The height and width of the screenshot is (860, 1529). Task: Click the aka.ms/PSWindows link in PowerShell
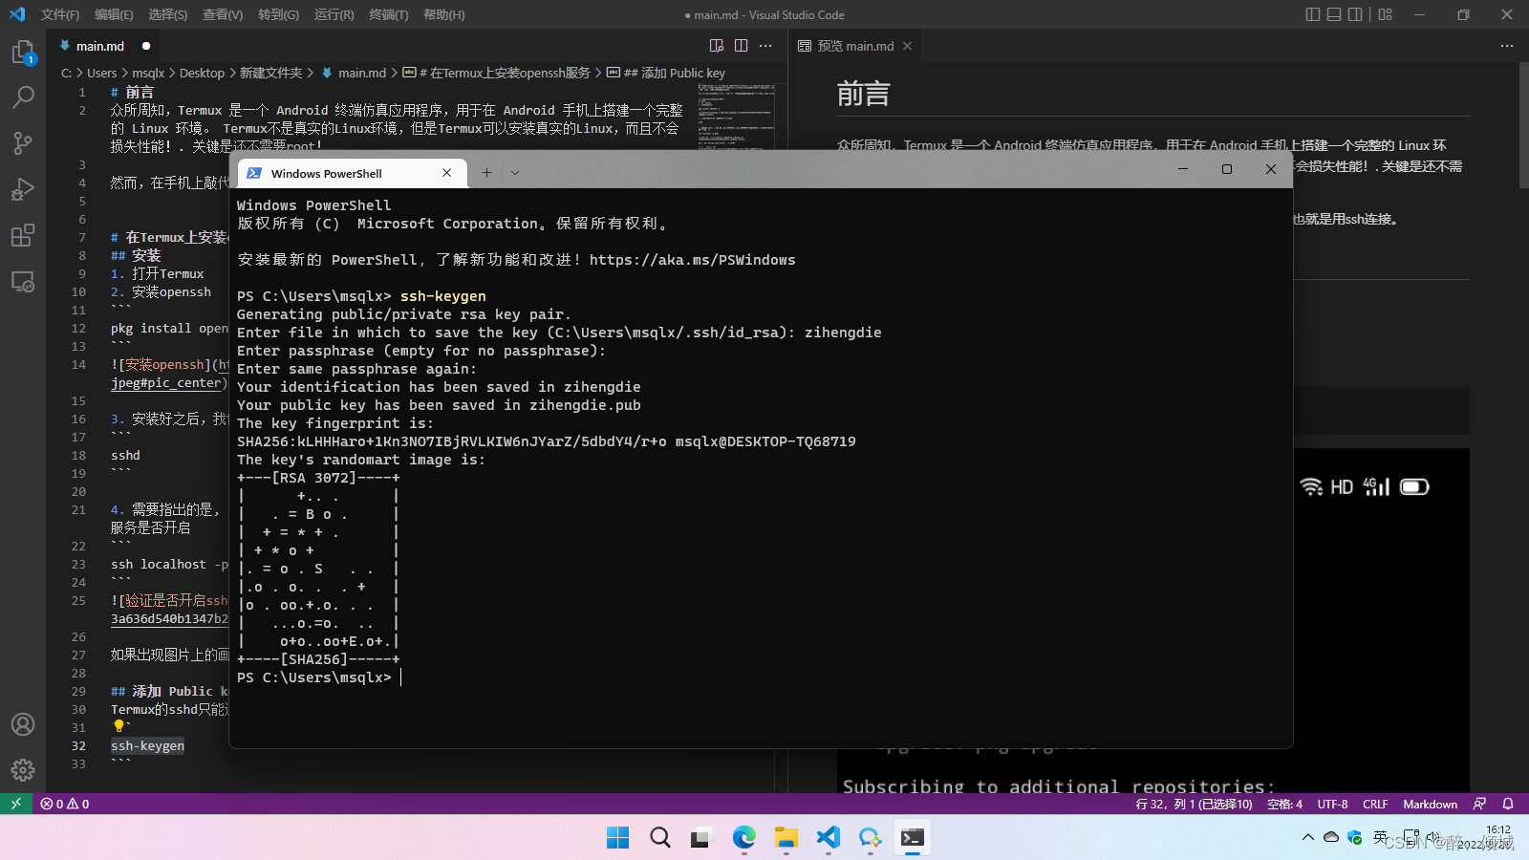(x=692, y=260)
